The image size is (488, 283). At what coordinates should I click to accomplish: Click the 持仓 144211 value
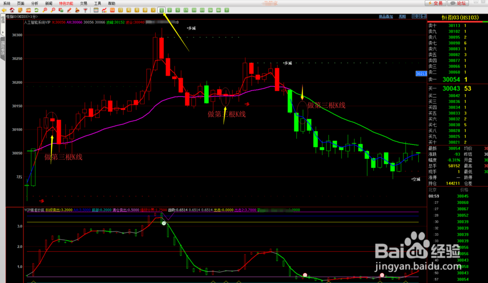click(453, 184)
